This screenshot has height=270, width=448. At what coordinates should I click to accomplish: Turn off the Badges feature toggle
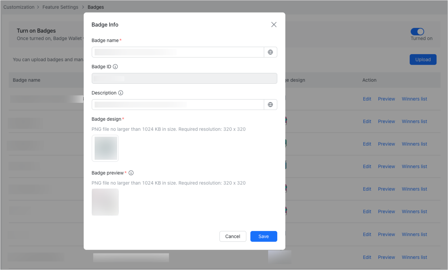click(418, 32)
